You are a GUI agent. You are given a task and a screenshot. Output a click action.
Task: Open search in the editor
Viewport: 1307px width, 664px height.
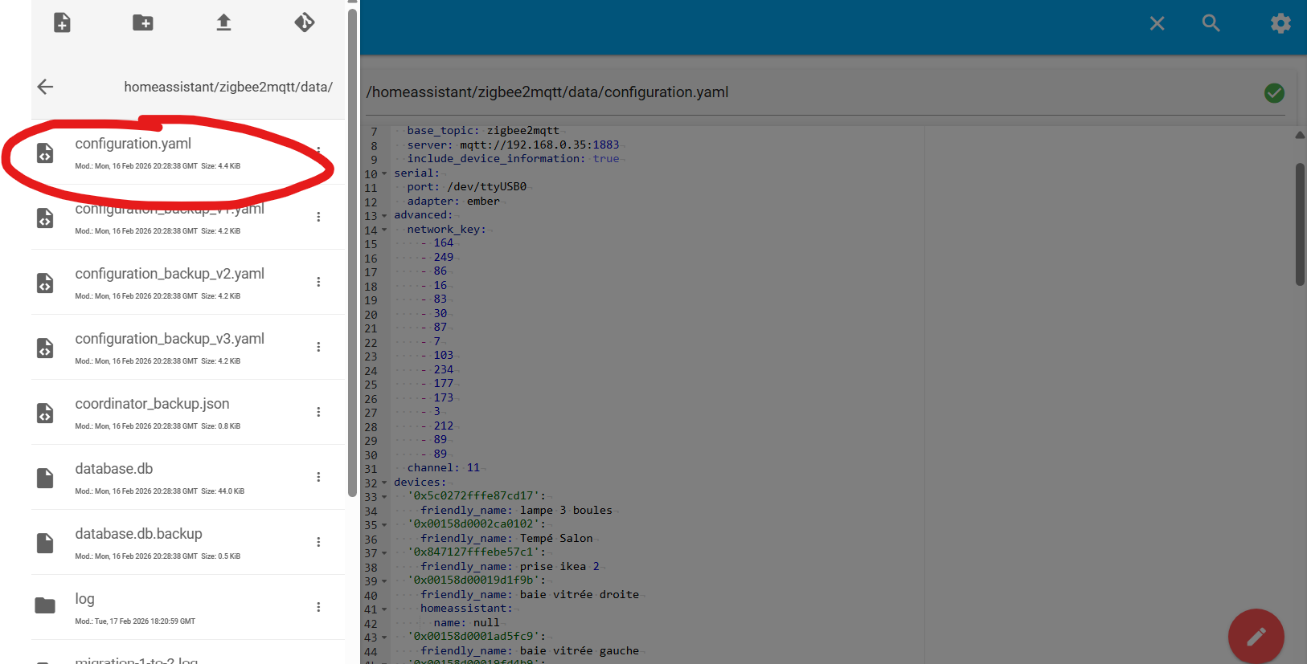point(1211,23)
